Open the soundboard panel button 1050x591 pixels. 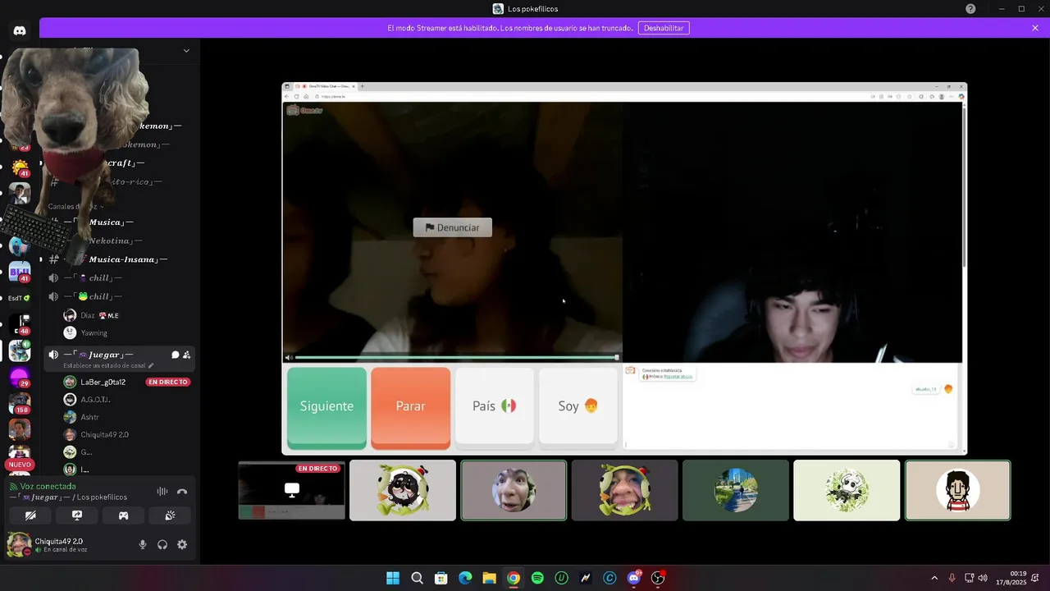(x=170, y=515)
